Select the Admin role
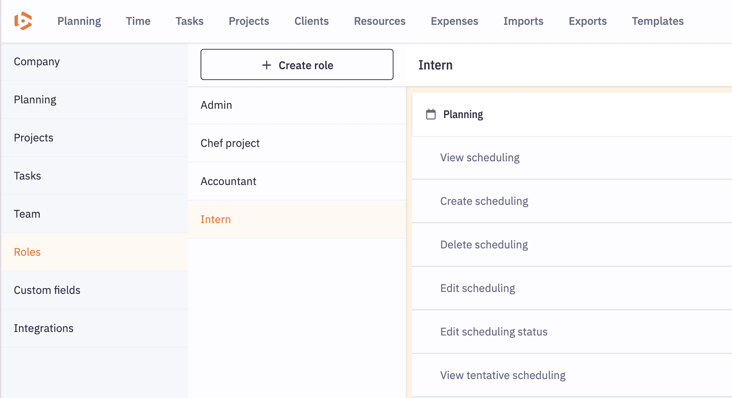The width and height of the screenshot is (732, 398). [x=216, y=105]
